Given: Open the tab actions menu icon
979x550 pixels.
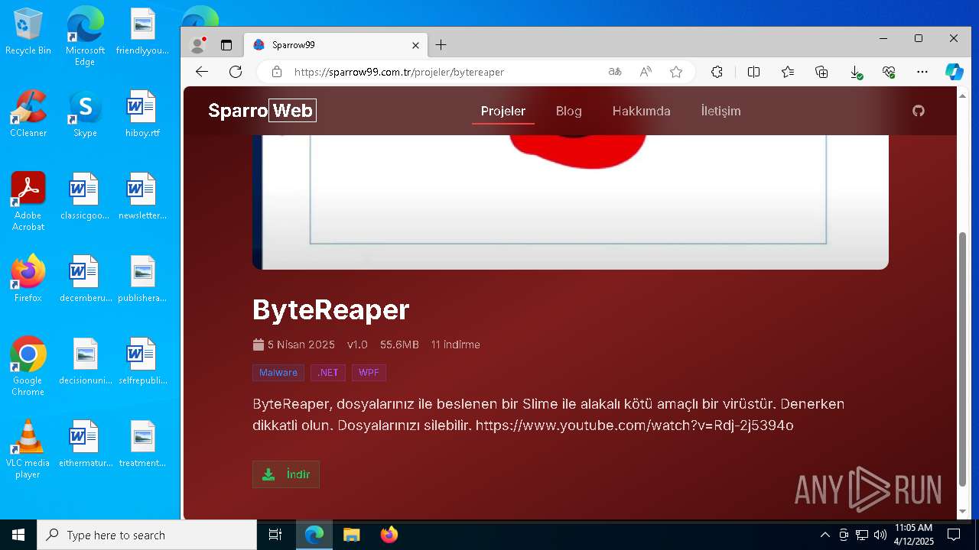Looking at the screenshot, I should 226,45.
